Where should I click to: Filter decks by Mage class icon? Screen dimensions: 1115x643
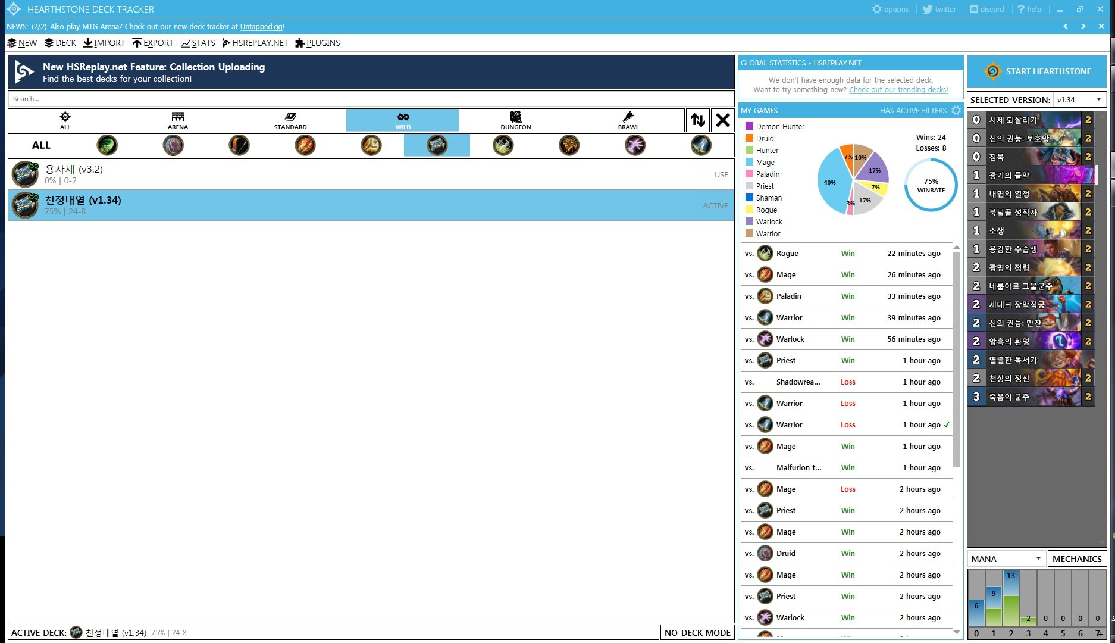(x=305, y=145)
